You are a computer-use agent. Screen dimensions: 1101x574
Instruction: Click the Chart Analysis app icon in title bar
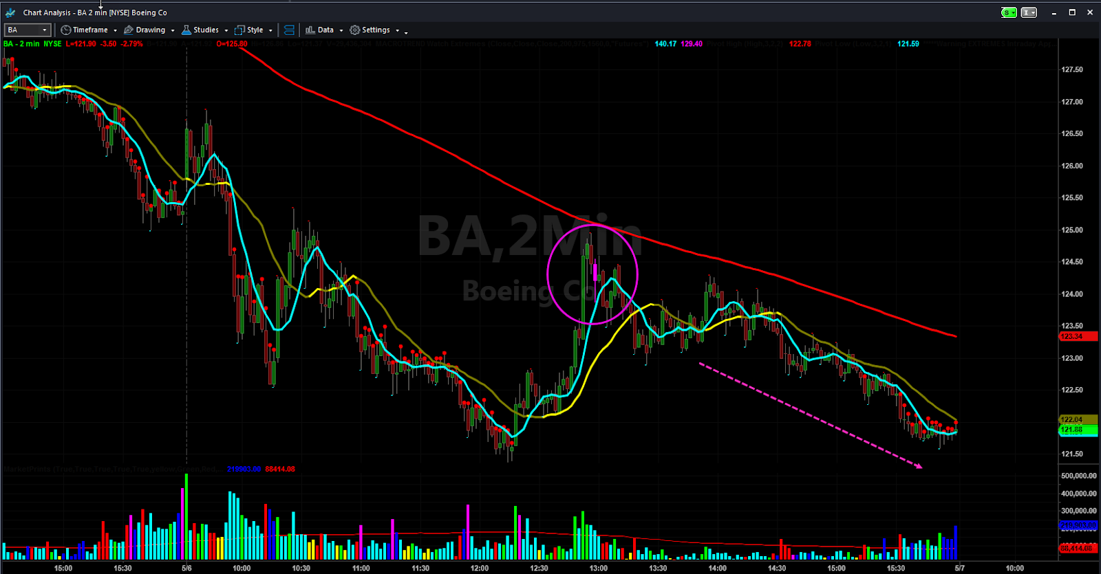point(10,12)
